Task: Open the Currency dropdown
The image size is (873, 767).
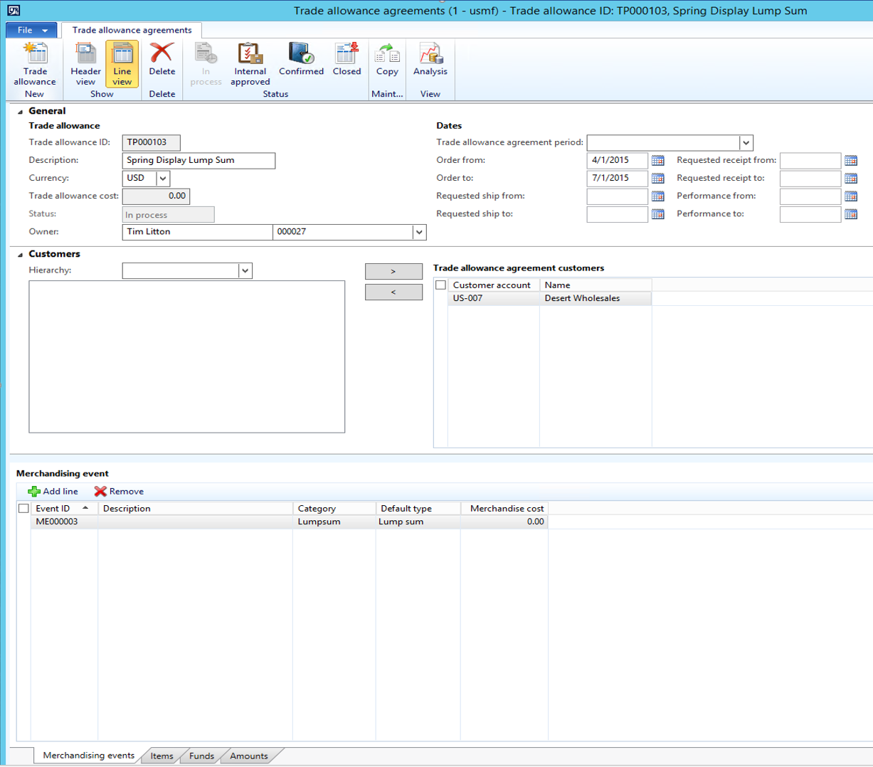Action: coord(163,179)
